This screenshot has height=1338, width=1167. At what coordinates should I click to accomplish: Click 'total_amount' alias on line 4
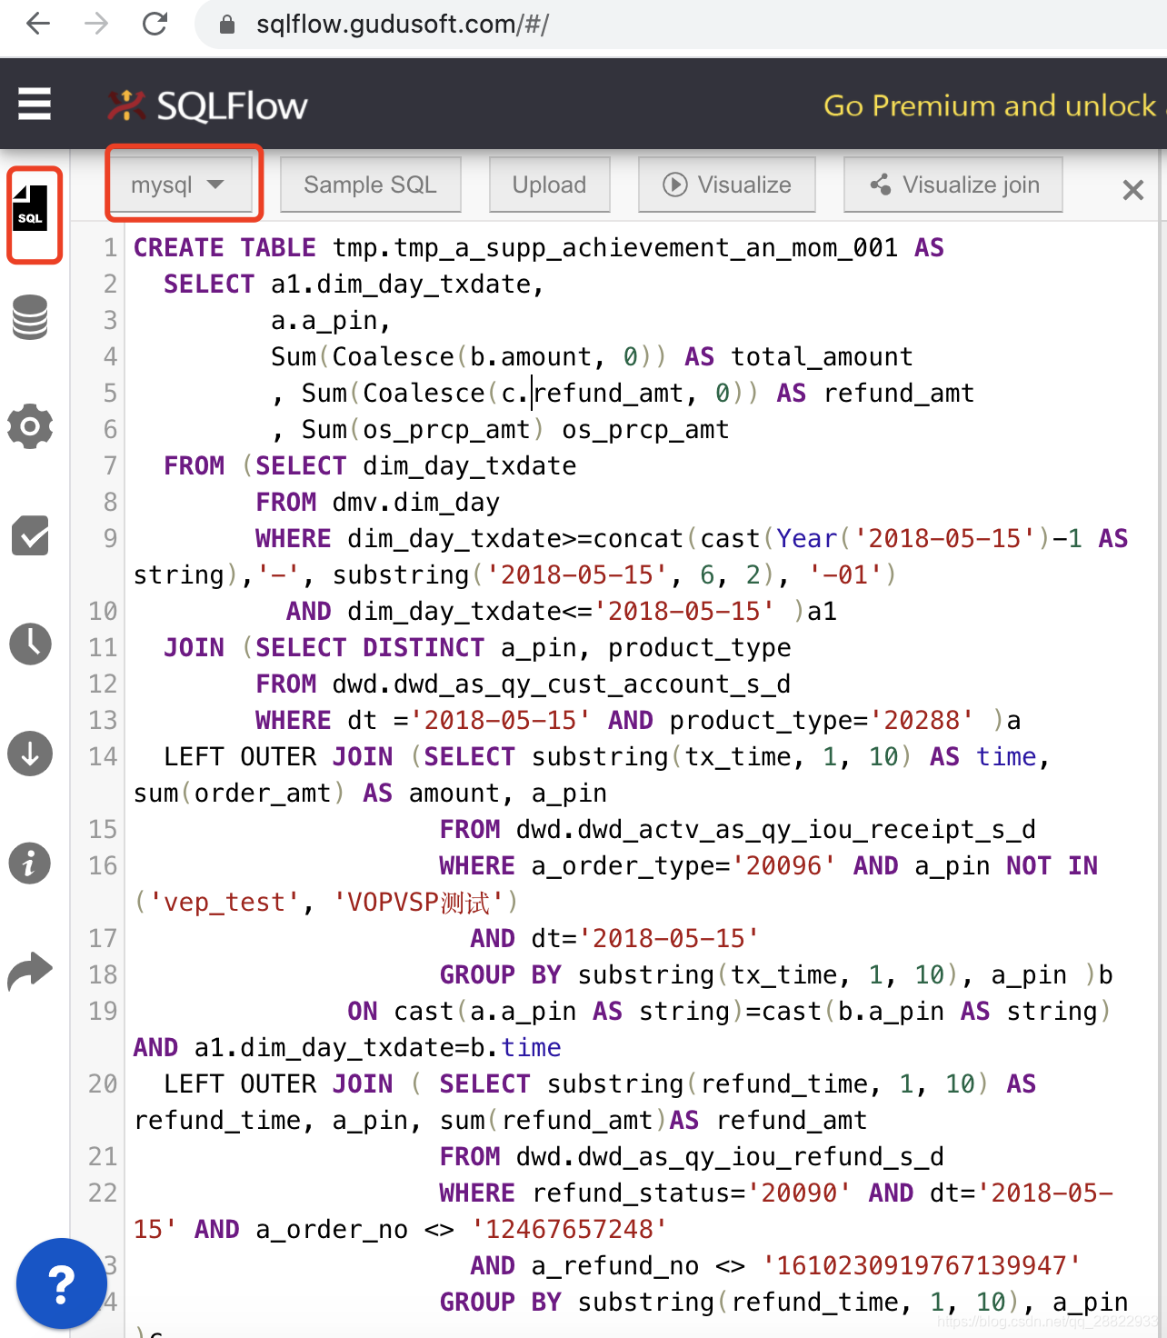822,356
